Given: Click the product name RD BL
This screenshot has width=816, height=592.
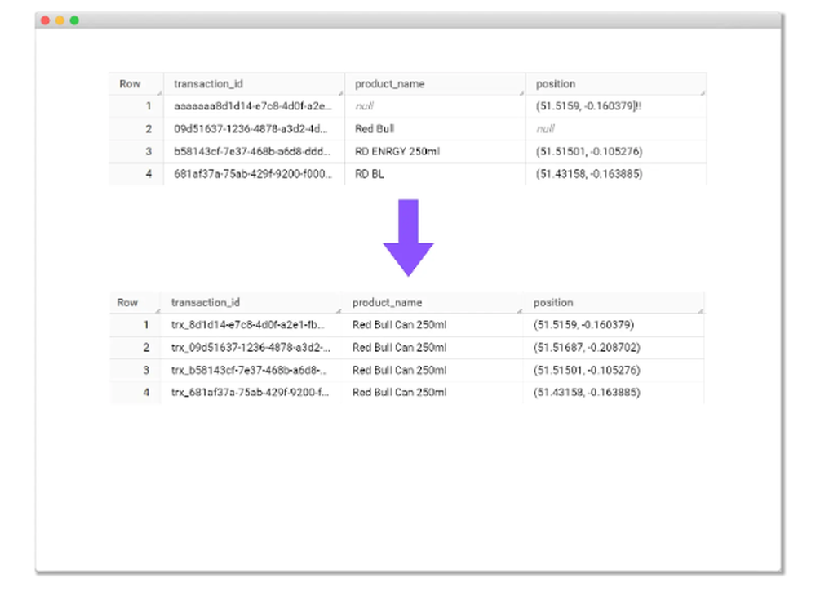Looking at the screenshot, I should click(x=370, y=174).
